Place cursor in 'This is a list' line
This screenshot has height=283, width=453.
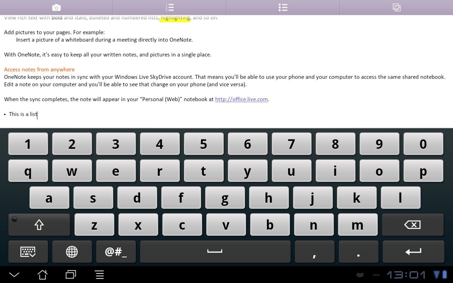tap(23, 114)
